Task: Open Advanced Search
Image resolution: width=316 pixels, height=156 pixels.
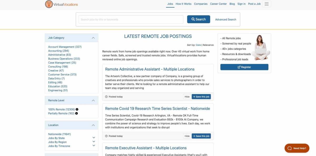Action: point(226,19)
